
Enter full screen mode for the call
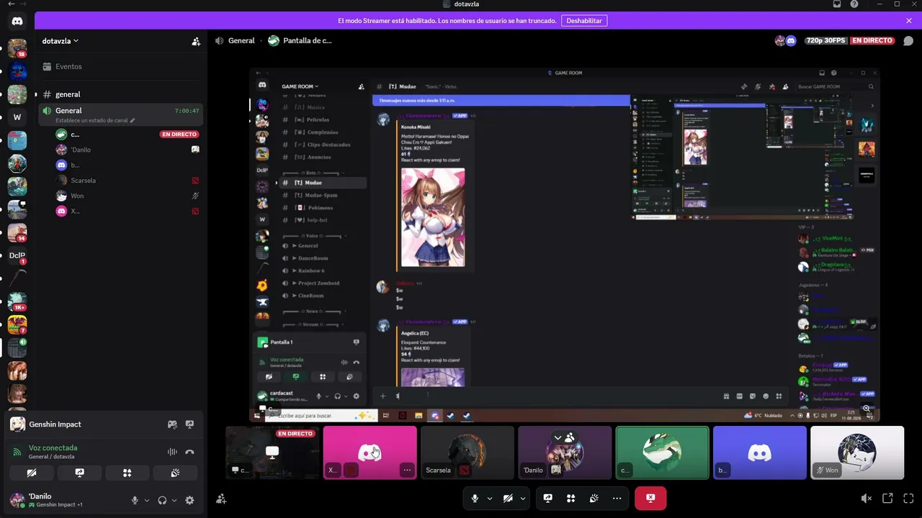tap(908, 498)
